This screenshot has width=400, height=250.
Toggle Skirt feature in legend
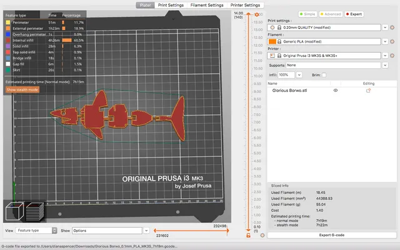click(8, 70)
